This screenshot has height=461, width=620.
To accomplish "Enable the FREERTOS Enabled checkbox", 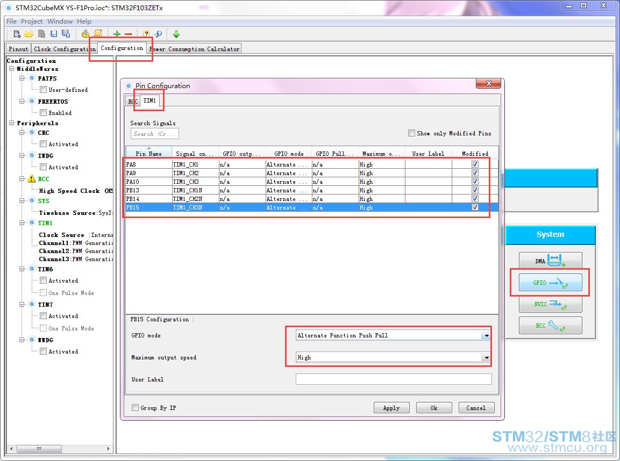I will [44, 113].
